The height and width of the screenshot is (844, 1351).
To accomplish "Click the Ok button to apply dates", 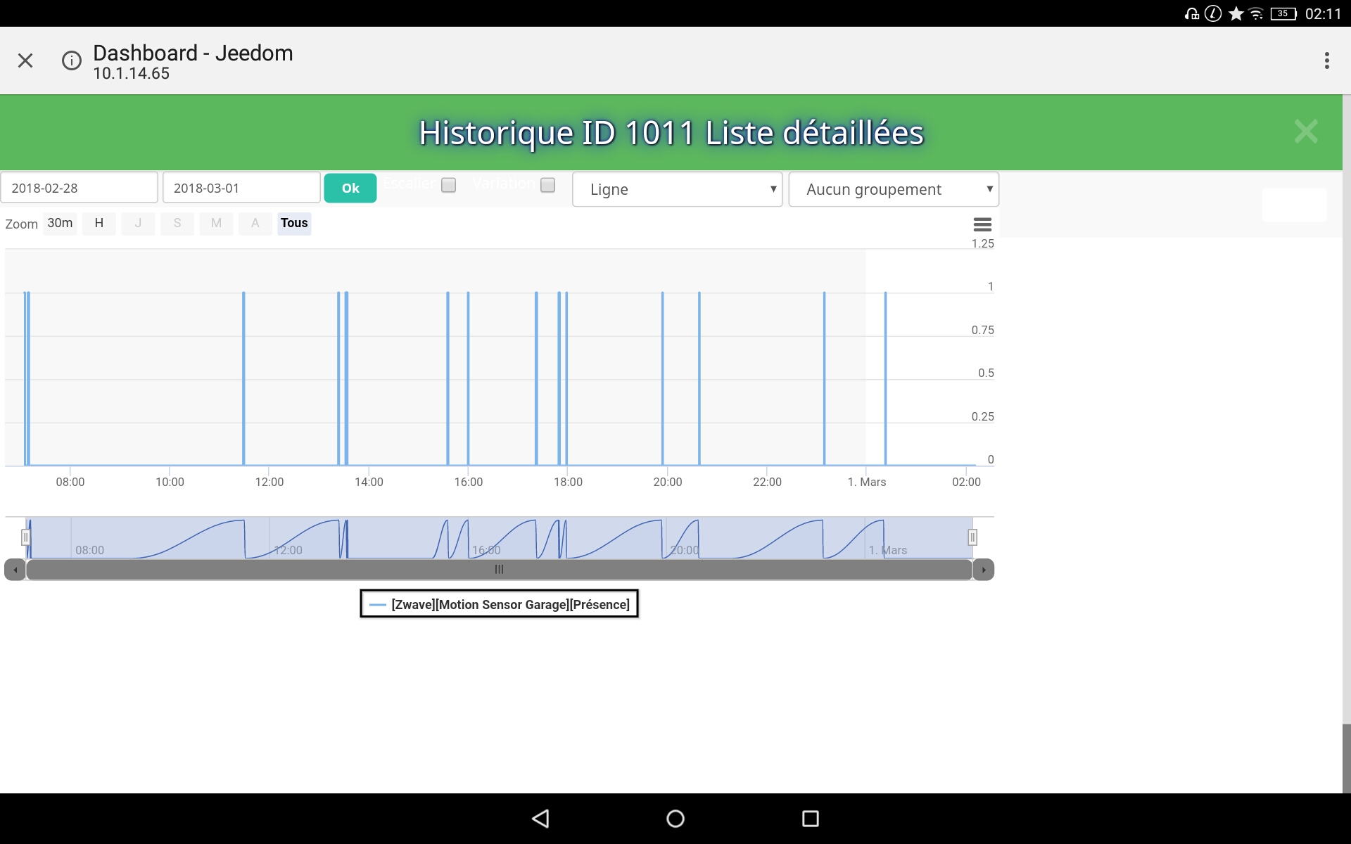I will coord(349,188).
